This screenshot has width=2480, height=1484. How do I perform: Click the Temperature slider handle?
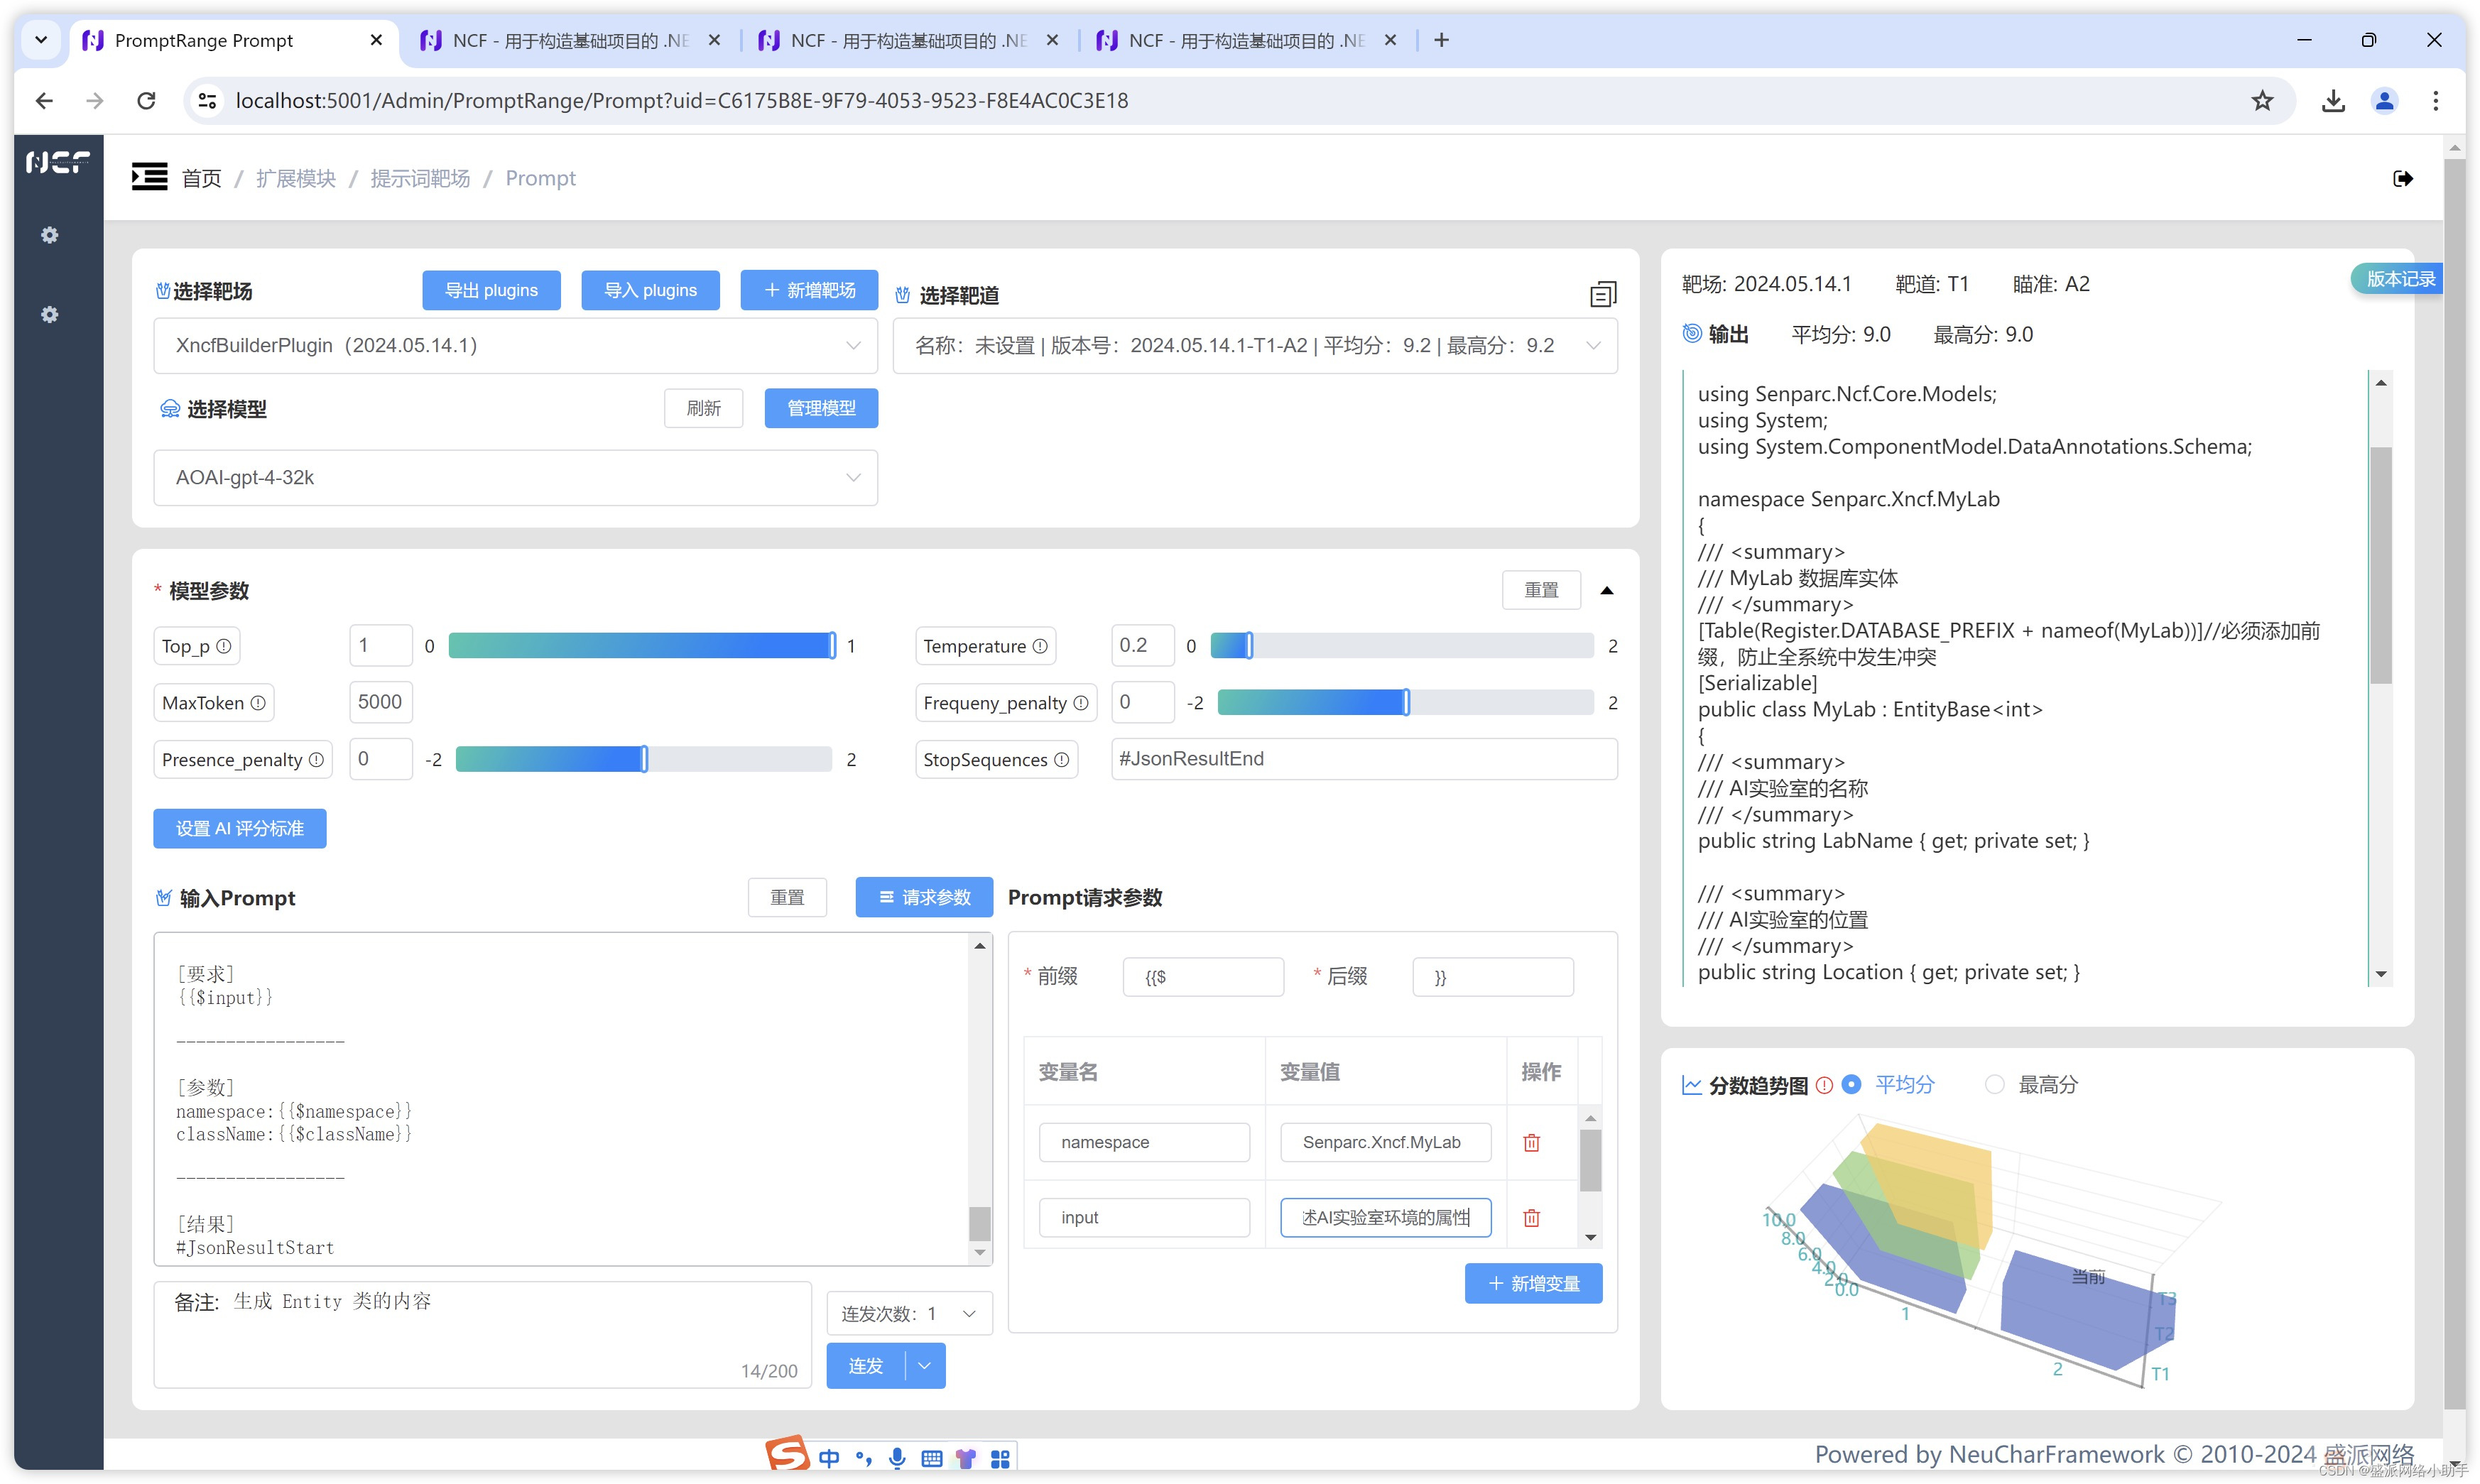[1249, 646]
